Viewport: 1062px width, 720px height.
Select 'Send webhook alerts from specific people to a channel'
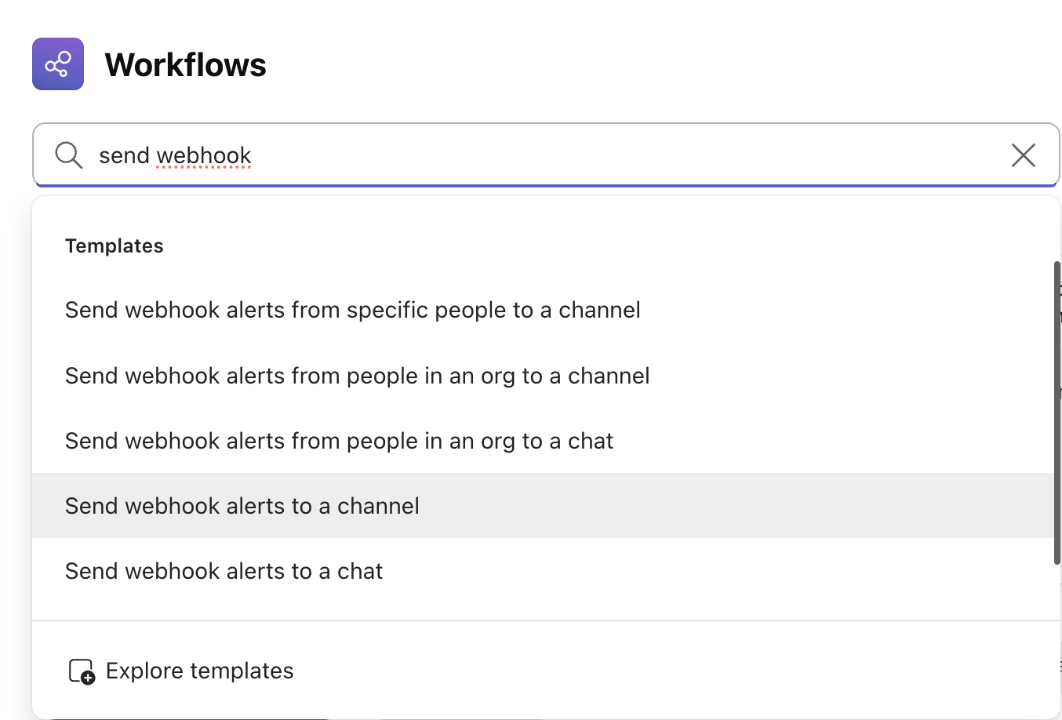352,311
